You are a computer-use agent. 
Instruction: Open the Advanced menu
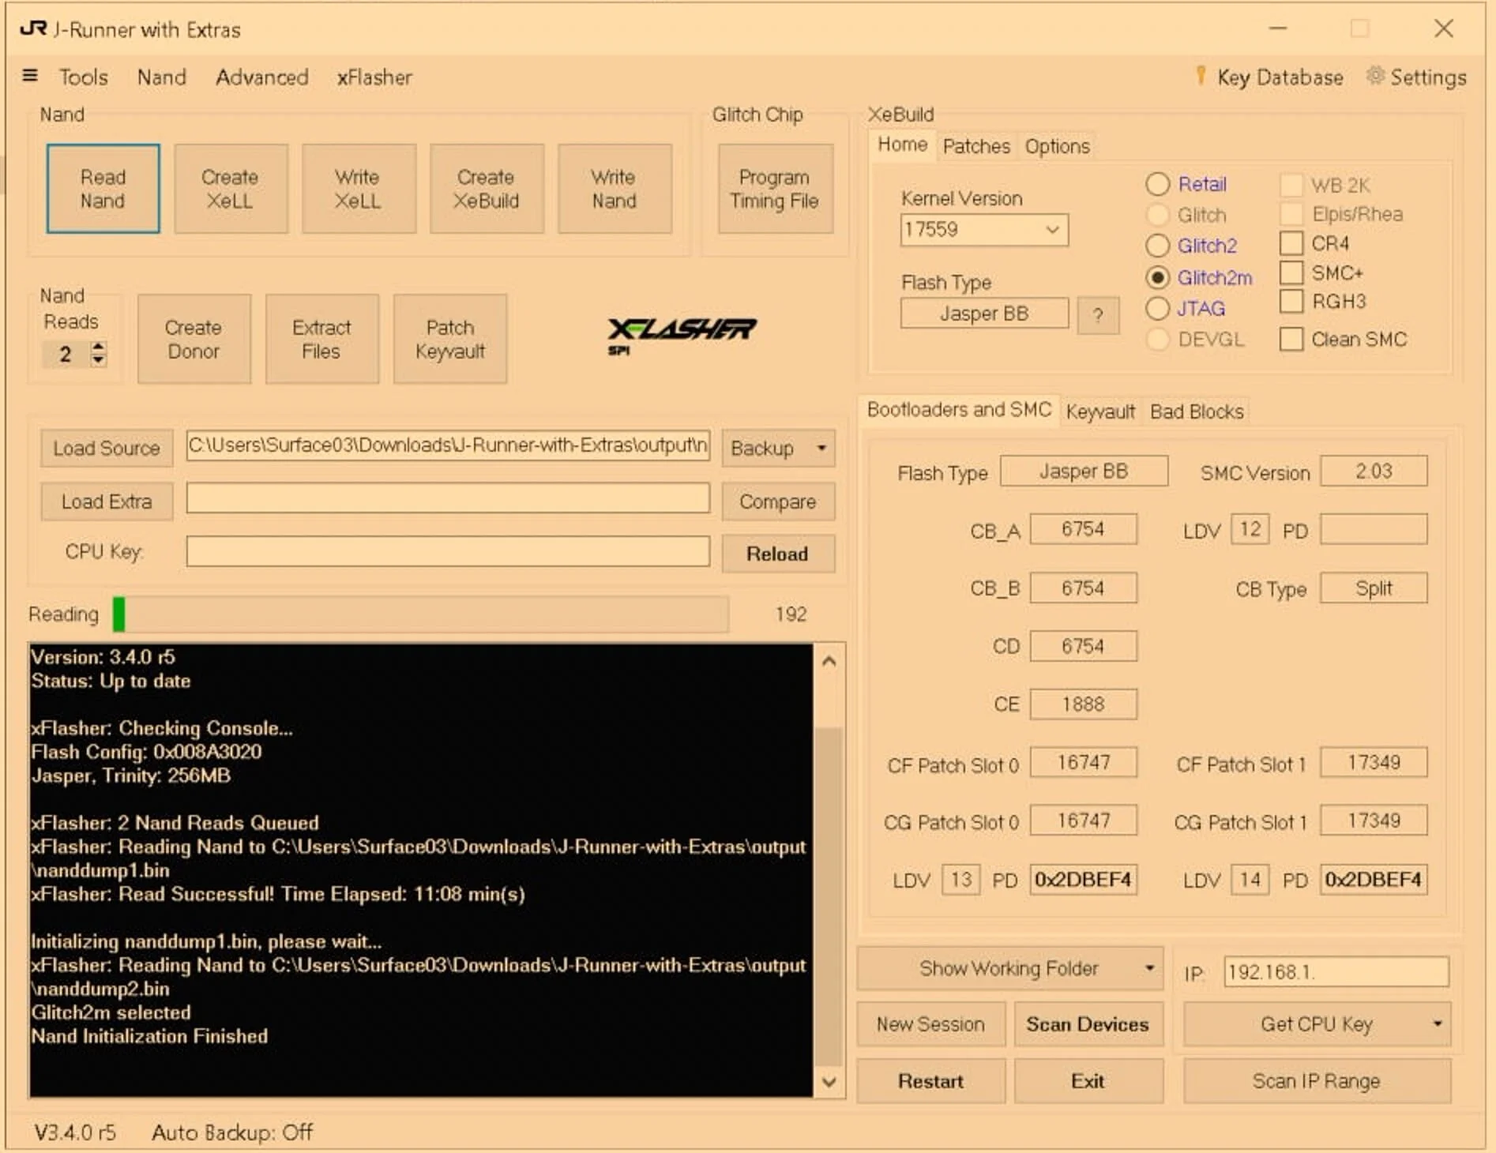[x=262, y=77]
